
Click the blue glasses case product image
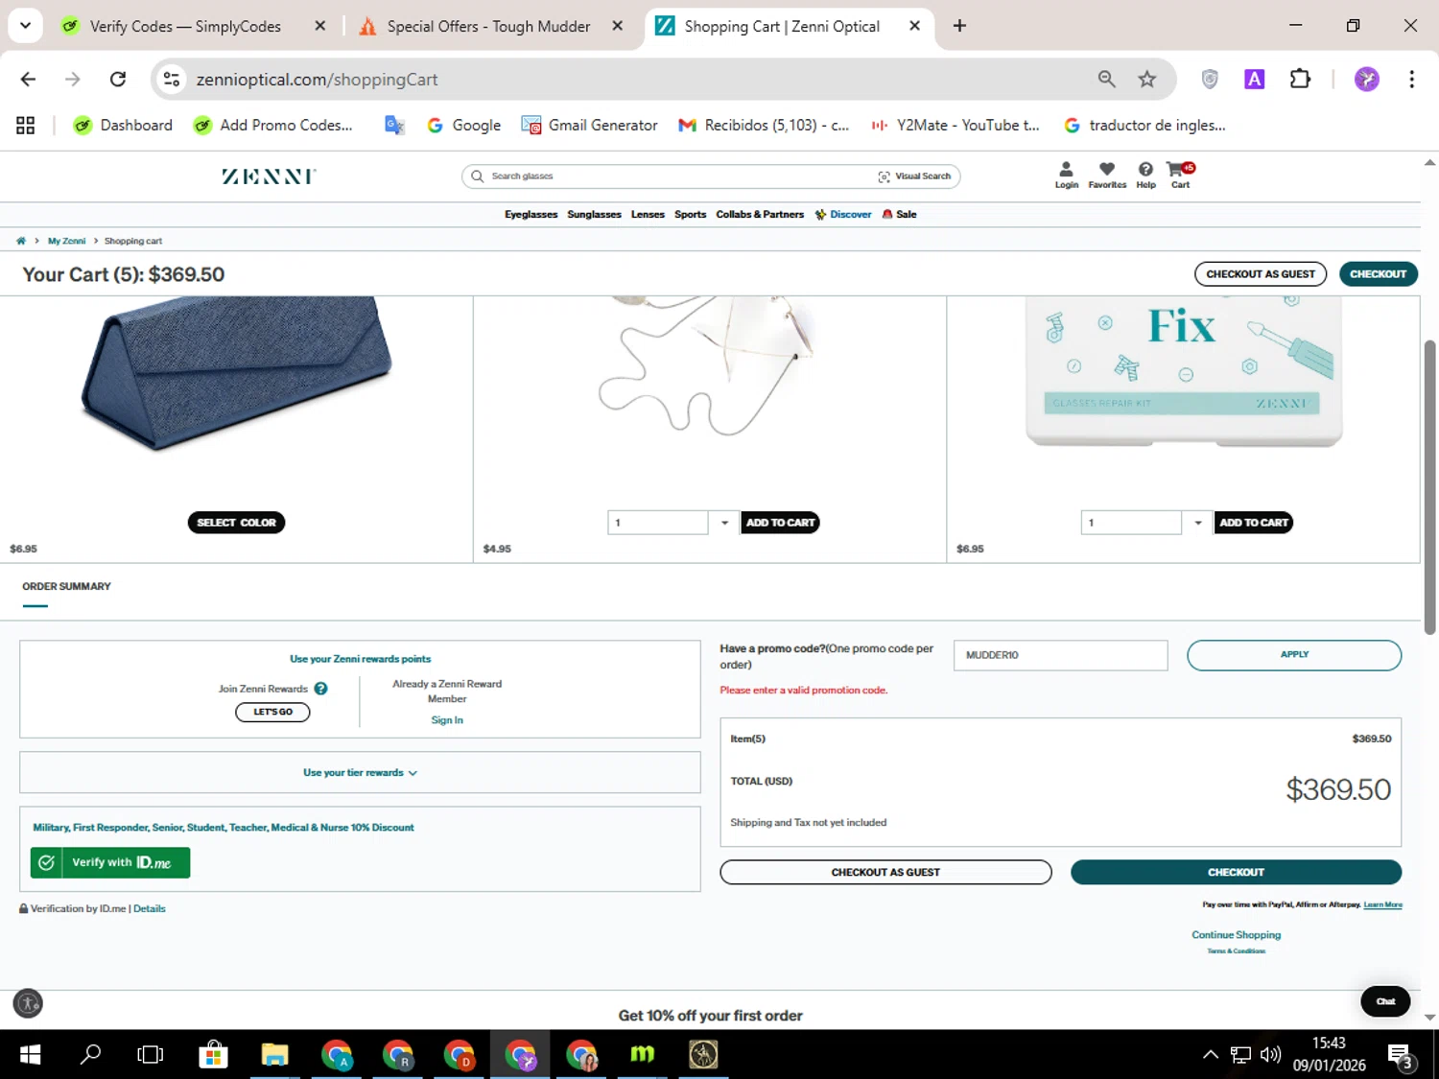point(236,372)
